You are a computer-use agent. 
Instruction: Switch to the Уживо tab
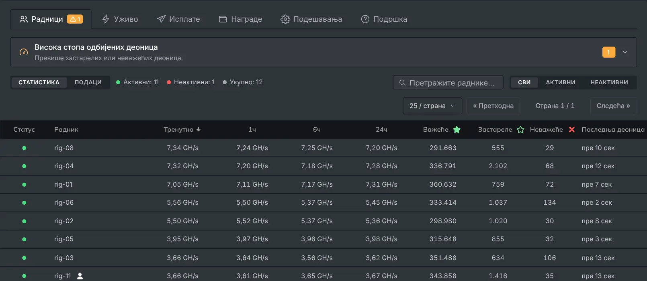click(120, 19)
